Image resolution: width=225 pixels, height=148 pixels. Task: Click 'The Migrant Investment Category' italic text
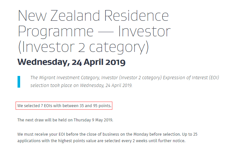(65, 78)
